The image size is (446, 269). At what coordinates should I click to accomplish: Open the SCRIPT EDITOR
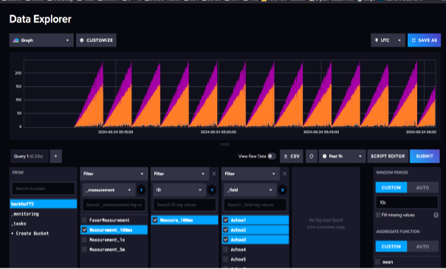click(x=388, y=156)
